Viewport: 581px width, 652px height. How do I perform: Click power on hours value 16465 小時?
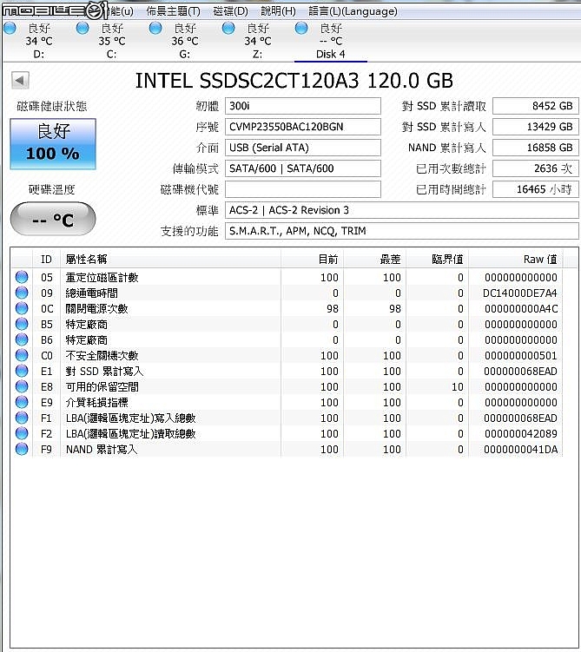click(x=536, y=189)
